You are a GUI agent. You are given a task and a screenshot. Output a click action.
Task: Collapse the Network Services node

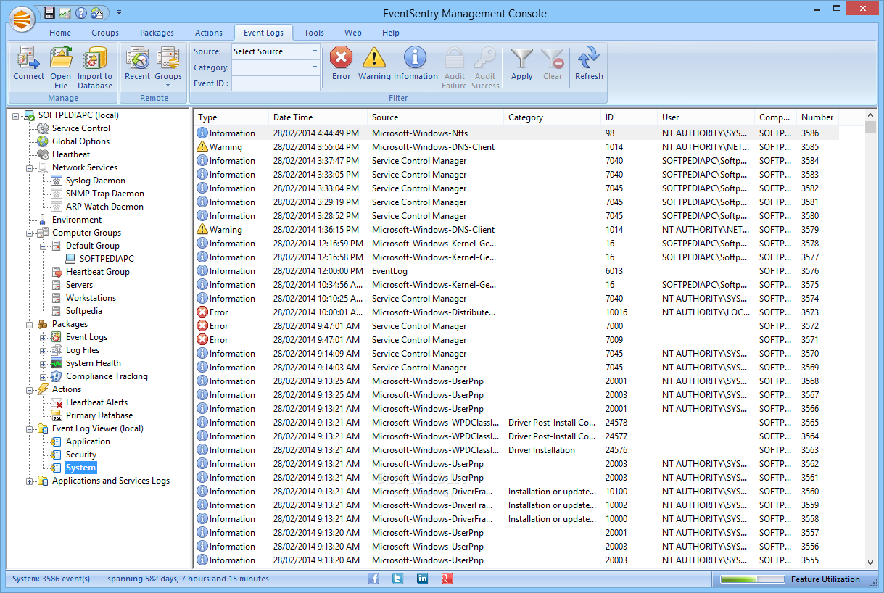tap(30, 167)
